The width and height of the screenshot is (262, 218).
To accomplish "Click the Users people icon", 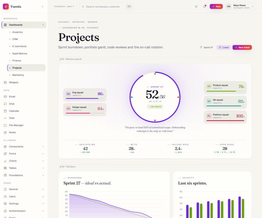I will click(x=5, y=197).
